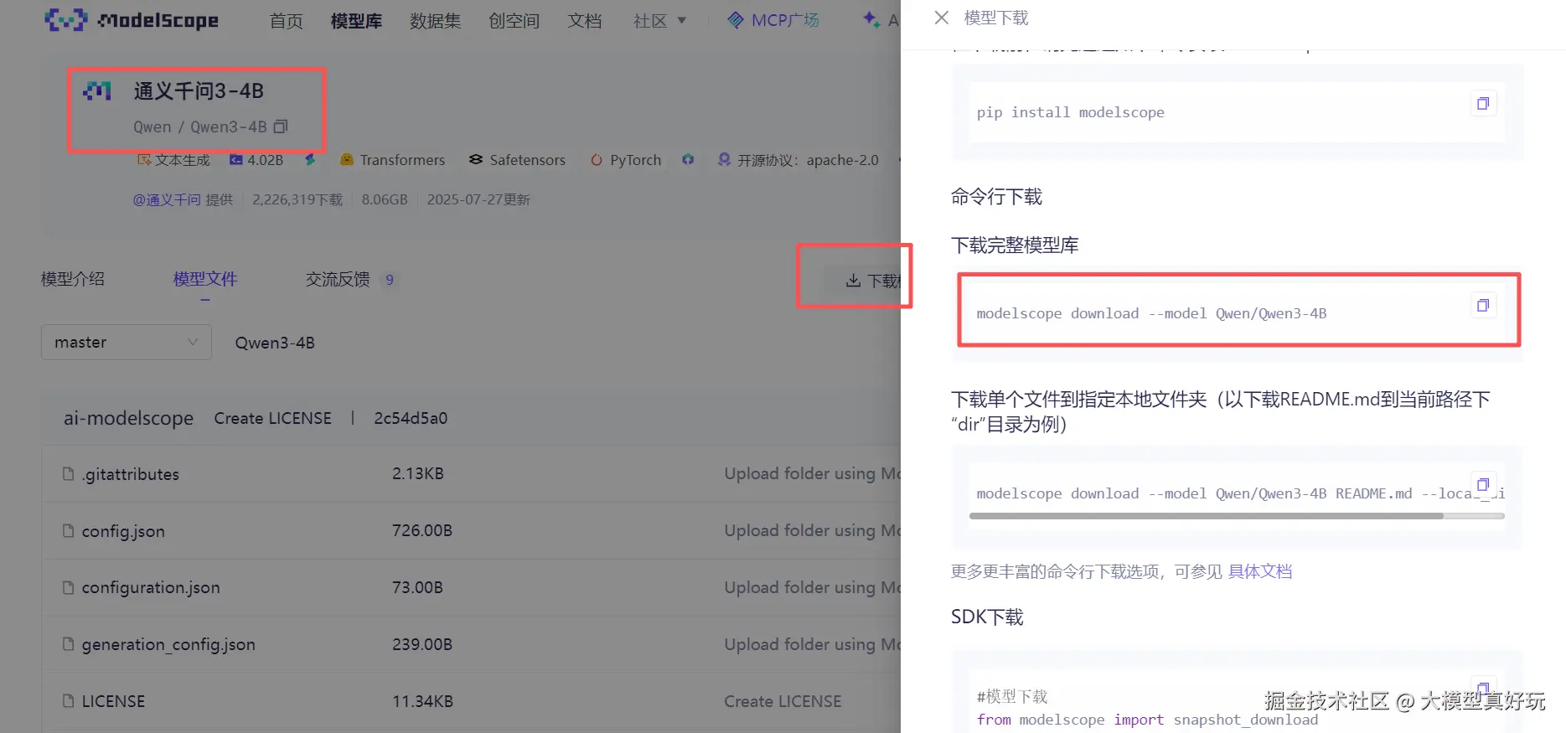Click the 交流反馈 count badge 9
Viewport: 1566px width, 733px height.
coord(389,280)
